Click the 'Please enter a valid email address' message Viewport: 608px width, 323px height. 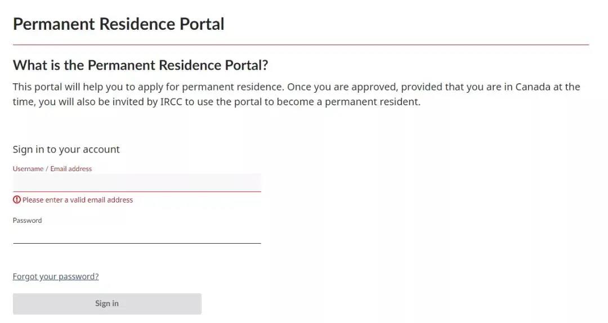click(78, 200)
